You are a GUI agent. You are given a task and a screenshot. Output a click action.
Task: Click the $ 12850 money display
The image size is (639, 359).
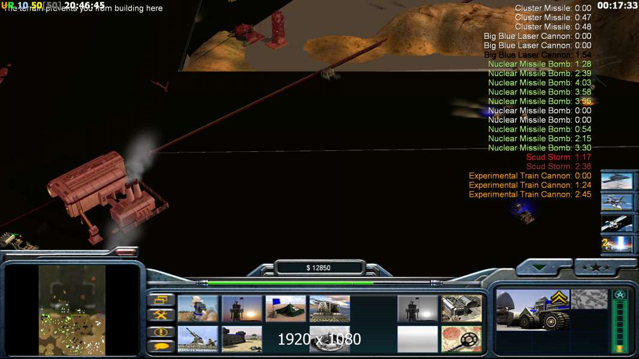click(x=319, y=267)
